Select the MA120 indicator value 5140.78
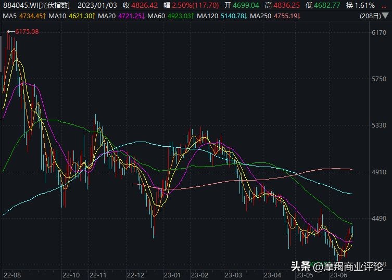 pyautogui.click(x=232, y=16)
